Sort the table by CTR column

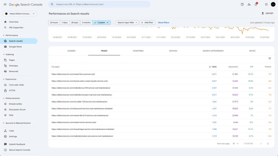[x=251, y=67]
